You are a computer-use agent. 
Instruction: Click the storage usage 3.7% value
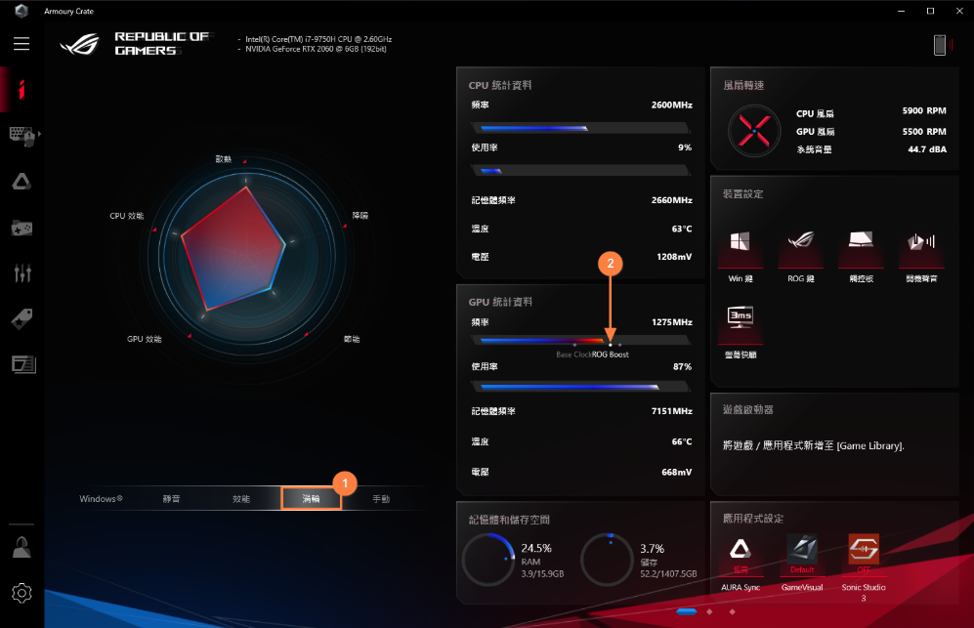(x=653, y=549)
